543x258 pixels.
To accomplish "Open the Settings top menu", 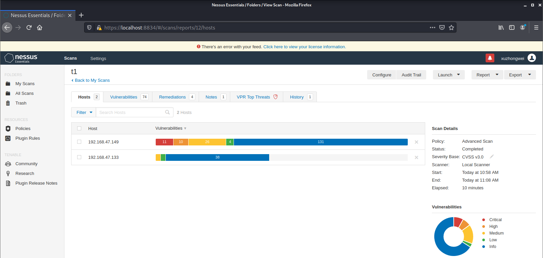I will (x=98, y=58).
